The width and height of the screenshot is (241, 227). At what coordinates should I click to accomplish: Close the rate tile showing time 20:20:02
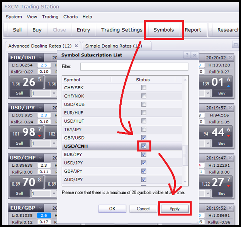[x=230, y=58]
